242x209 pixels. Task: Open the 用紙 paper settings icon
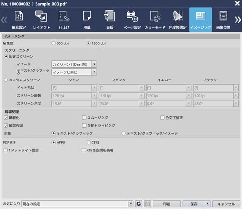tap(87, 20)
